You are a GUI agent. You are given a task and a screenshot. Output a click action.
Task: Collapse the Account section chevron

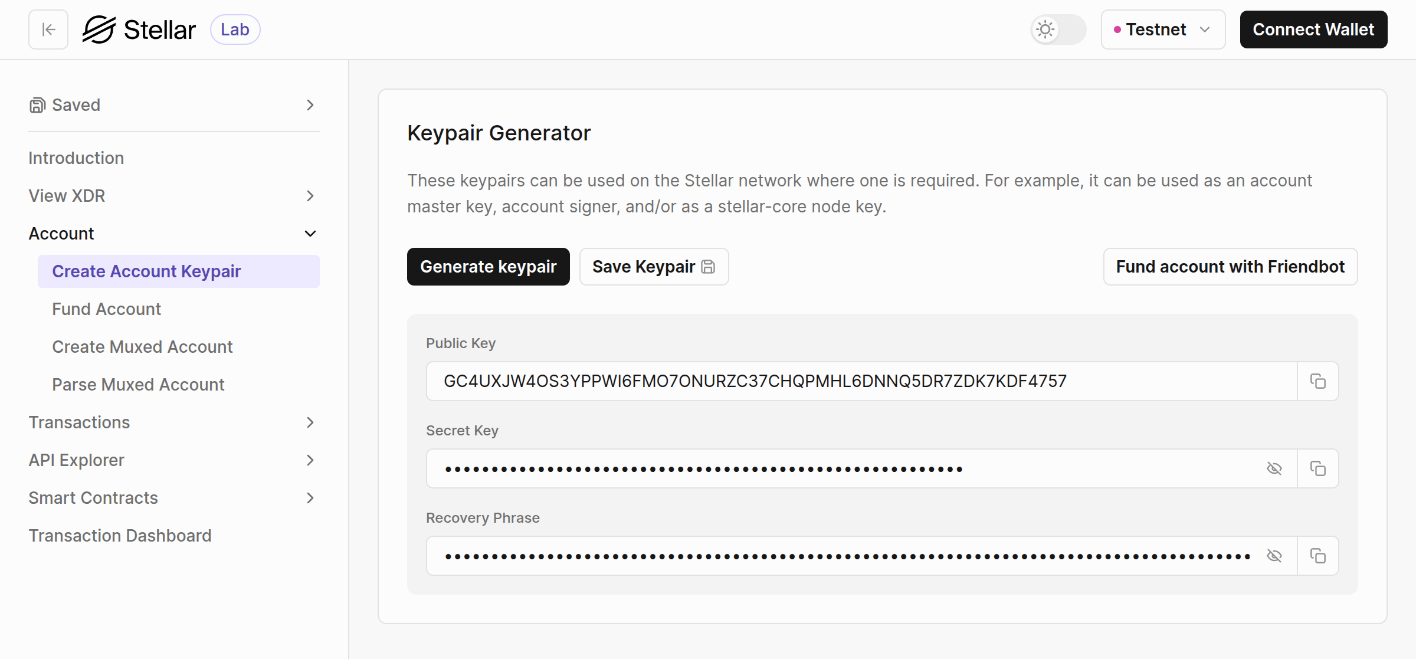310,234
